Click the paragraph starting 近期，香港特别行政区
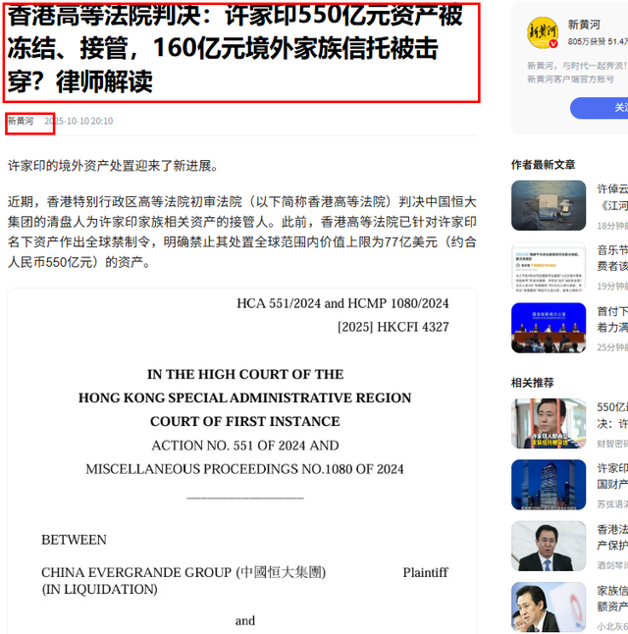The height and width of the screenshot is (634, 628). pos(241,232)
